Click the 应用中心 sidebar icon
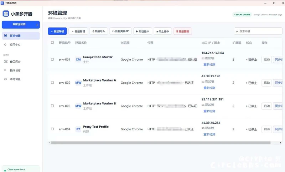The width and height of the screenshot is (285, 172). point(5,44)
